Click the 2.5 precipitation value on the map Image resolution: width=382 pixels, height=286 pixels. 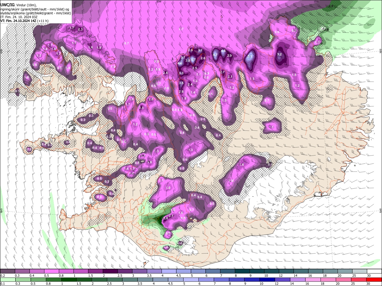pyautogui.click(x=195, y=68)
